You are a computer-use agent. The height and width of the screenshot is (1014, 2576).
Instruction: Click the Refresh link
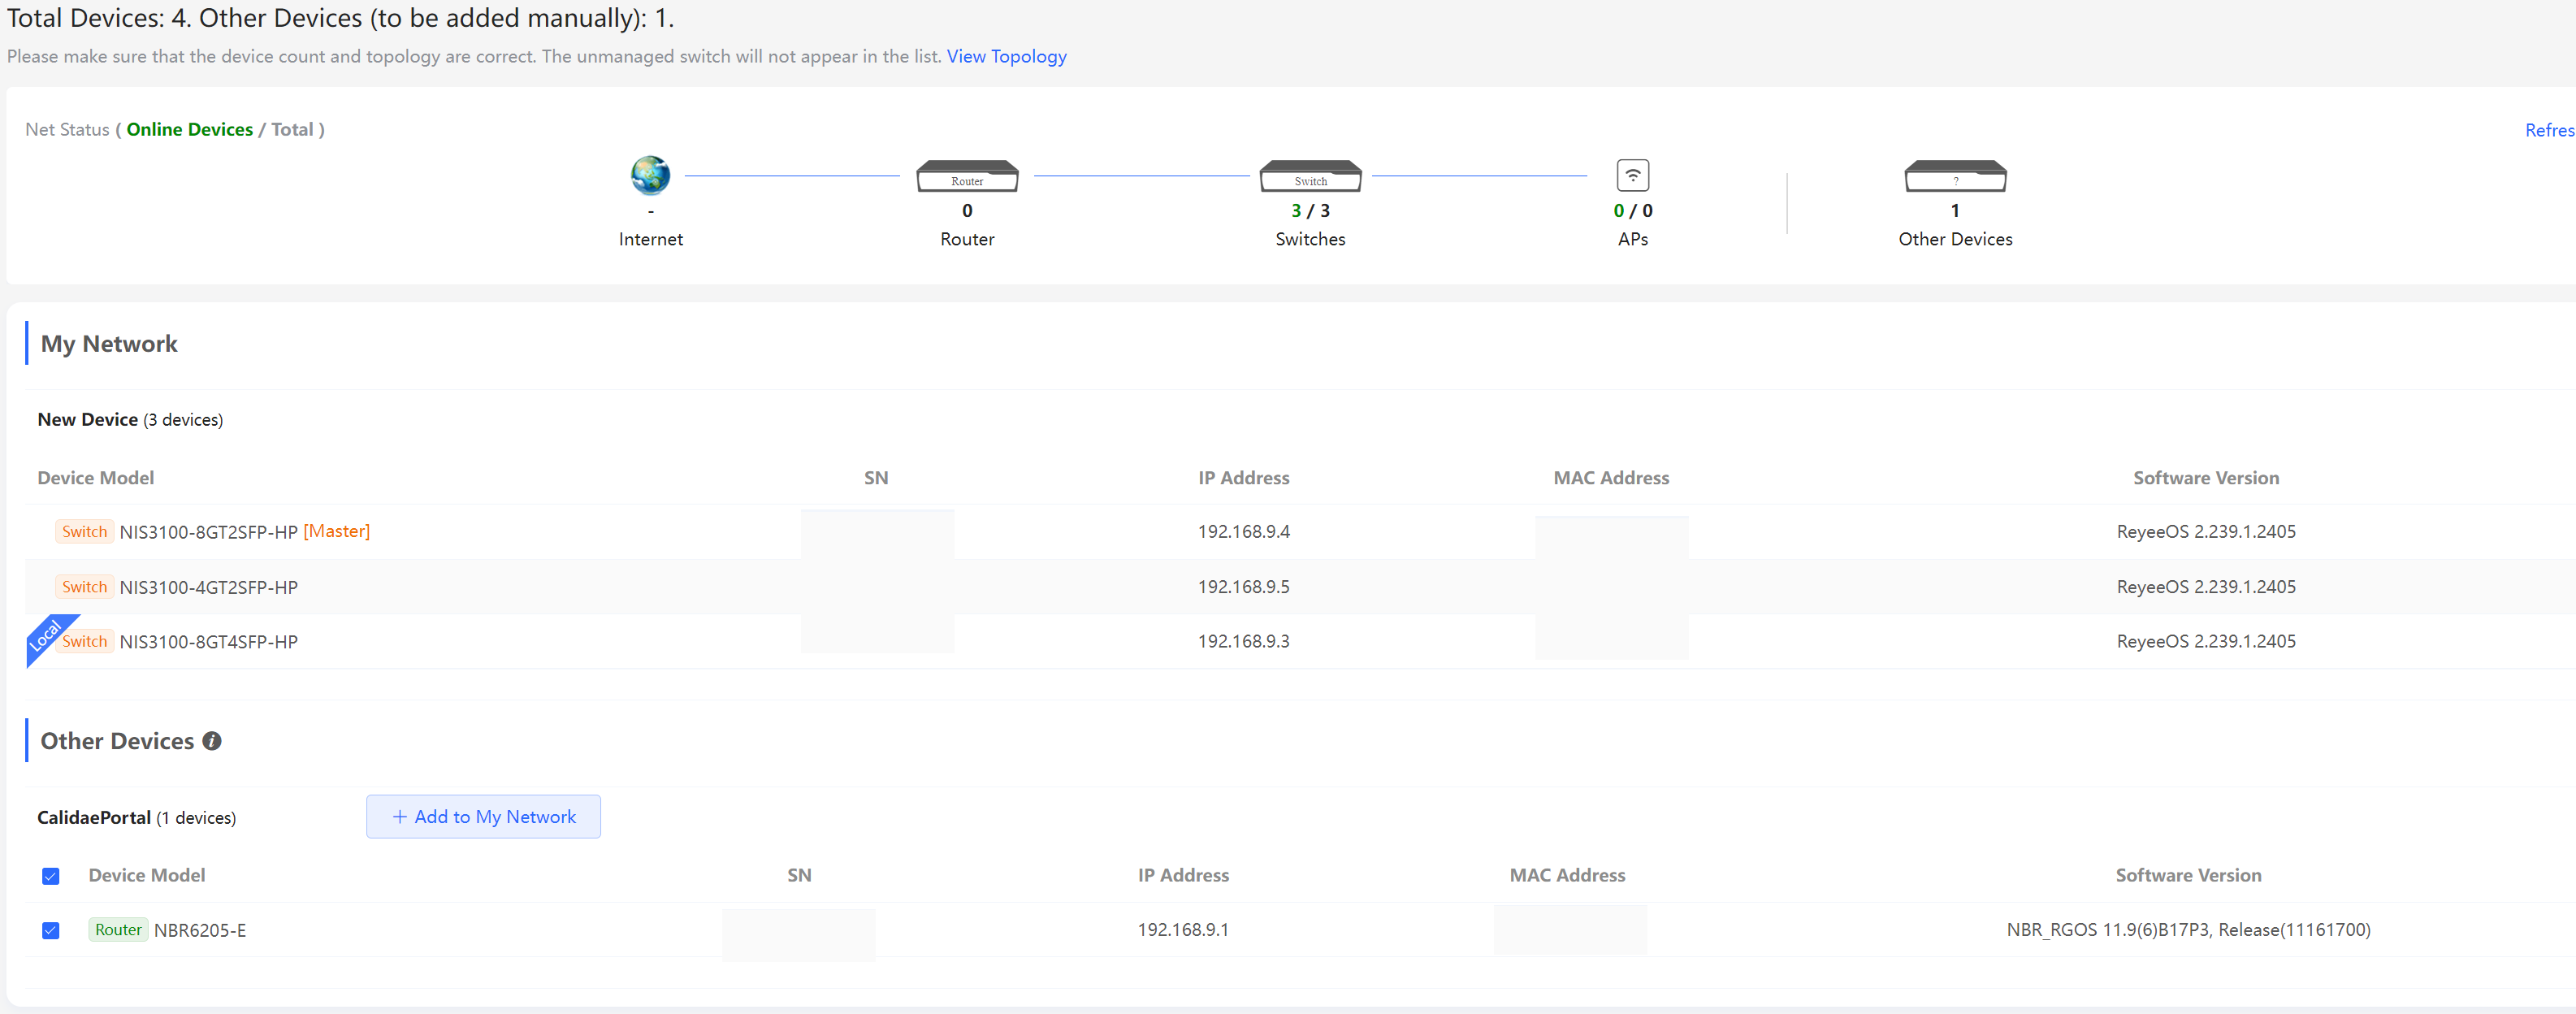click(x=2549, y=130)
